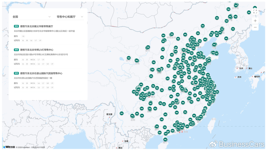The height and width of the screenshot is (150, 267).
Task: Select the store marker near 西宁
Action: pos(129,58)
